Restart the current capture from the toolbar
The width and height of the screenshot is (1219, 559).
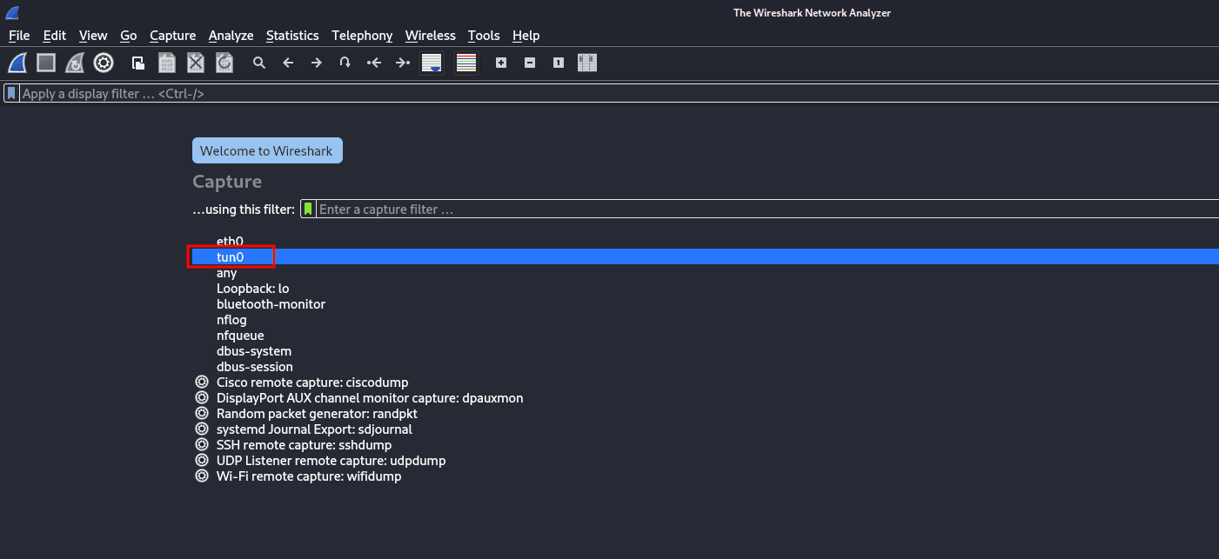[x=75, y=63]
